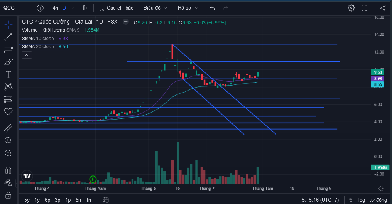Select the 1n date range
This screenshot has width=392, height=204.
click(x=88, y=200)
